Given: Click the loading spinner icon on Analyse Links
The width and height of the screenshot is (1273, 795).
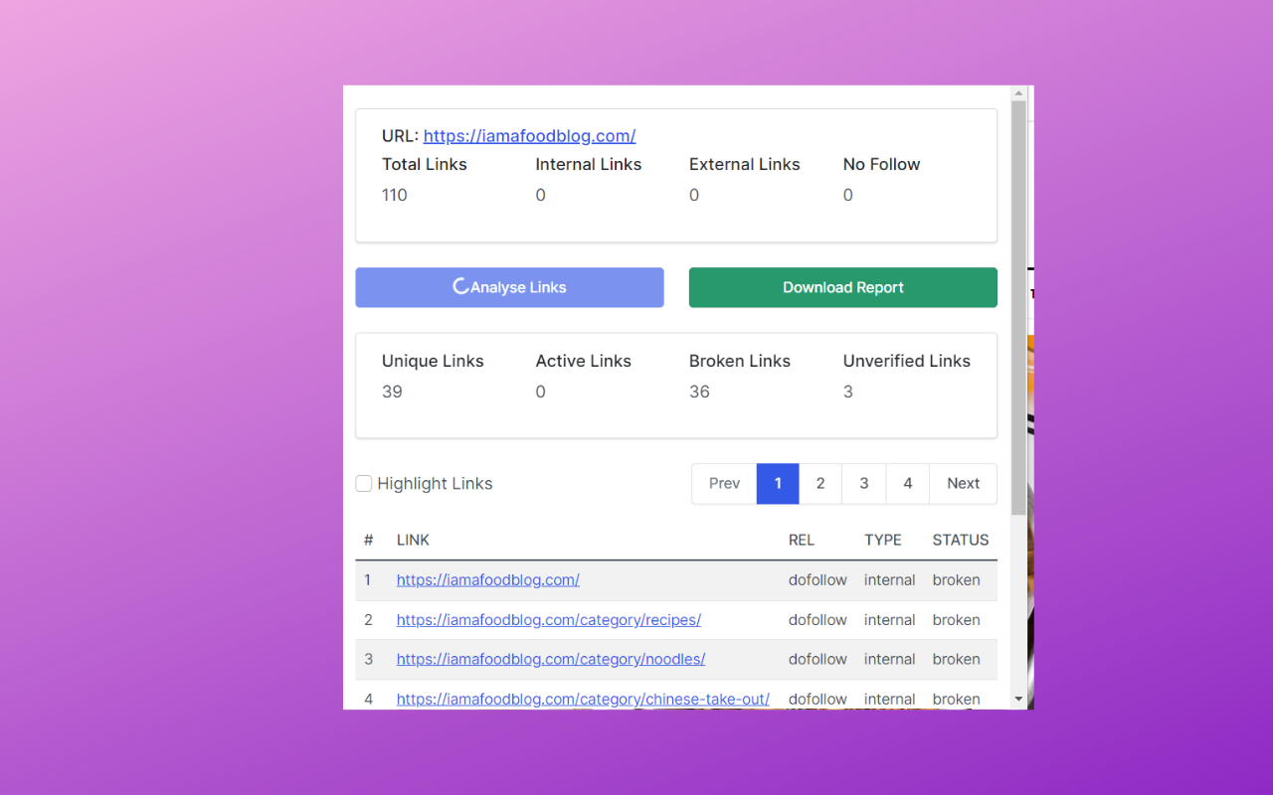Looking at the screenshot, I should 458,286.
